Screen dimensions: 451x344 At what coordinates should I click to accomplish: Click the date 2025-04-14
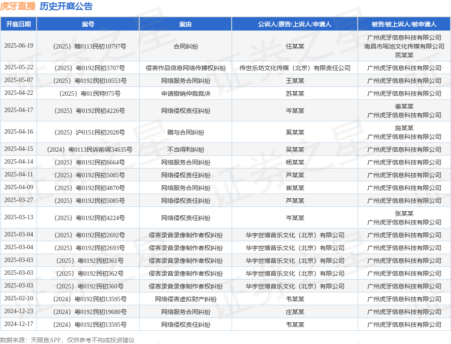pyautogui.click(x=18, y=161)
